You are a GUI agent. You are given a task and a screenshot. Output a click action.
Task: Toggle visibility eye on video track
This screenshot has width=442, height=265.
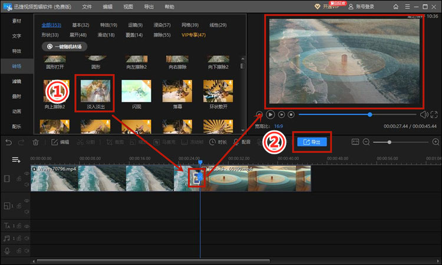[27, 174]
